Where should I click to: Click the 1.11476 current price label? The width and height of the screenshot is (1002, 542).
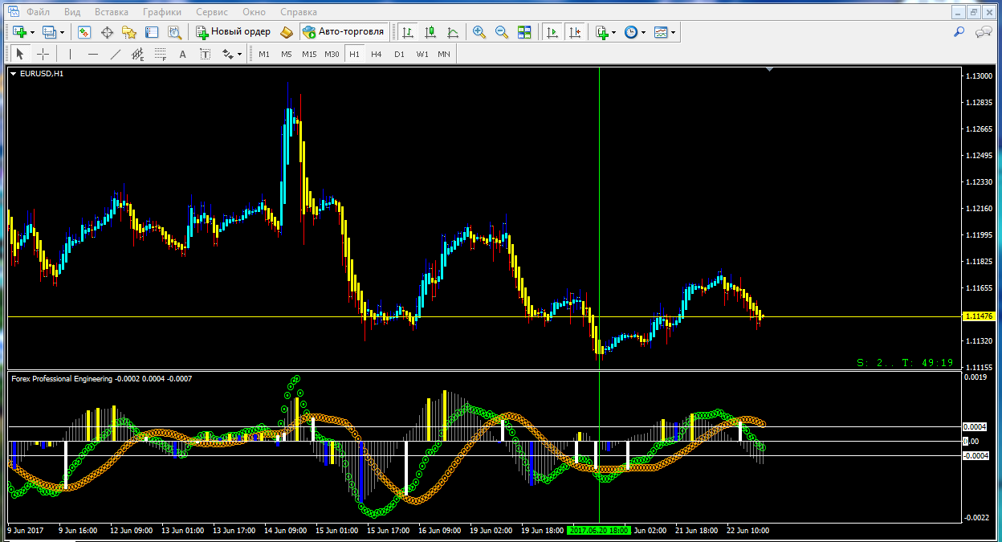(x=977, y=317)
